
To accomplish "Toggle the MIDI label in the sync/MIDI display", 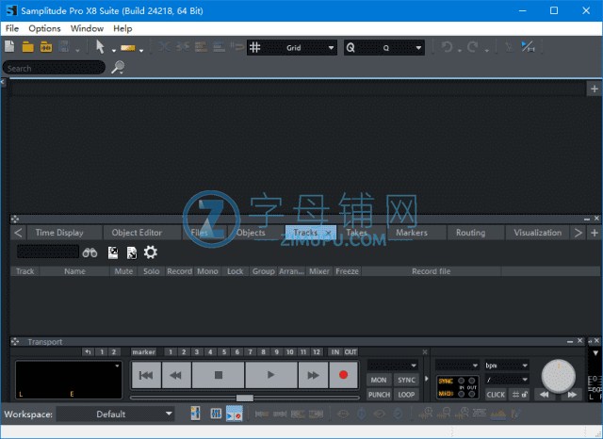I will pyautogui.click(x=446, y=393).
